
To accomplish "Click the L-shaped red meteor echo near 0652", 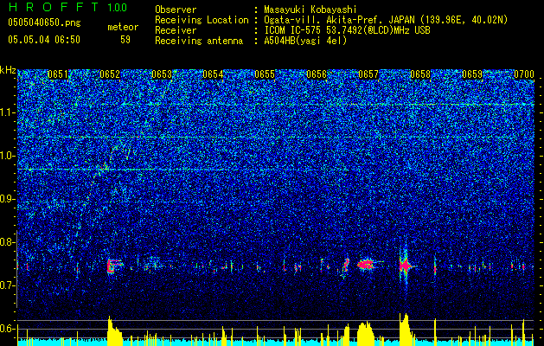I will point(114,266).
